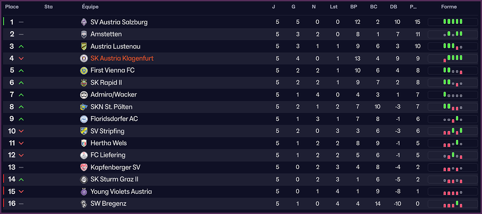
Task: Click the Hertha Wels club crest
Action: [x=84, y=143]
